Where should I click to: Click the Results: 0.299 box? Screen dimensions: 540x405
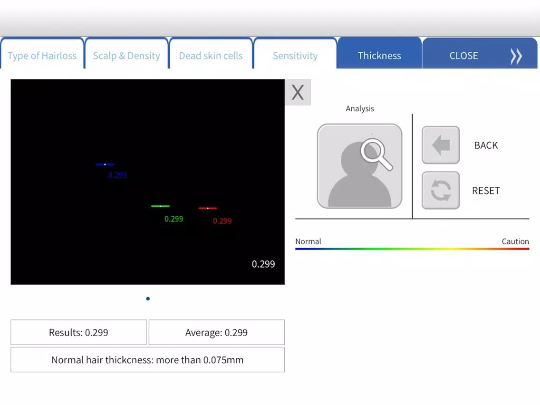pos(78,332)
